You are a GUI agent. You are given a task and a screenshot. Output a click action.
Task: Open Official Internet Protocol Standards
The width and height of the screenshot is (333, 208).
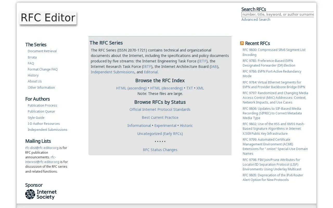click(160, 109)
